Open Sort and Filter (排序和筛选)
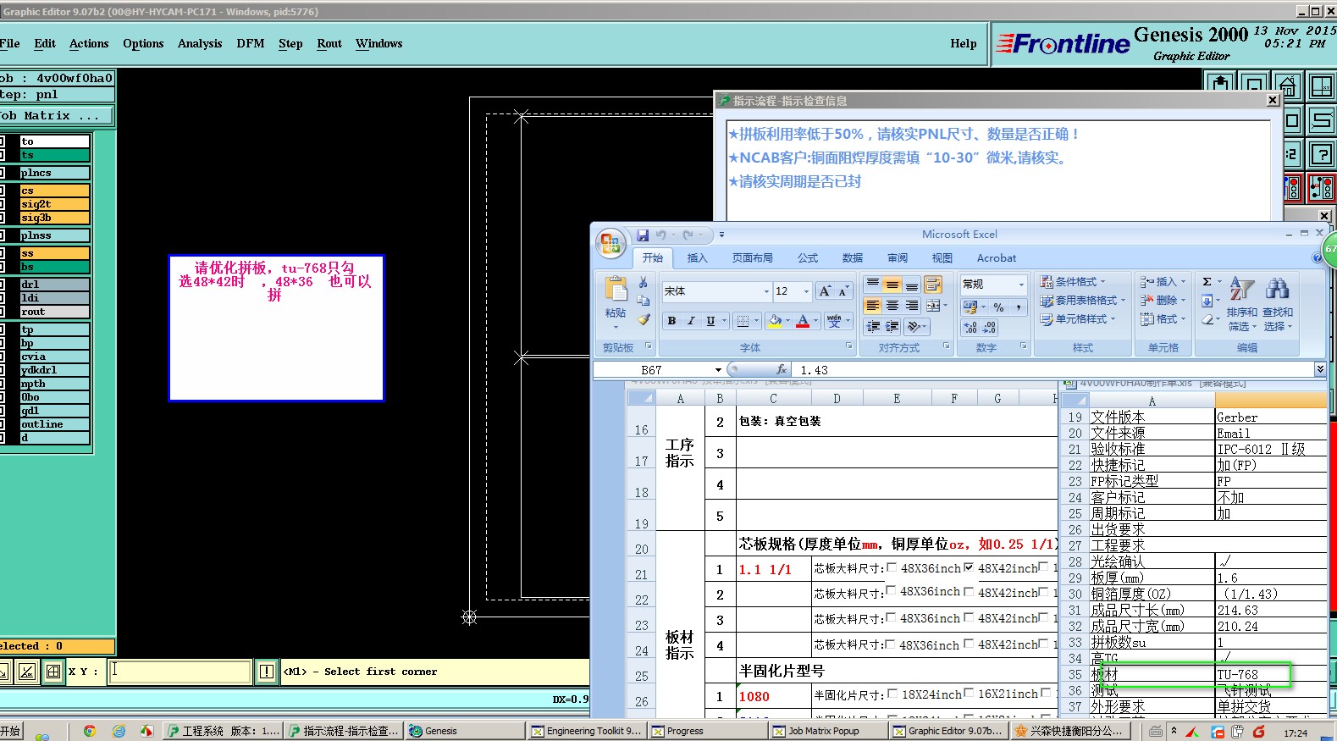The width and height of the screenshot is (1337, 741). (x=1242, y=304)
